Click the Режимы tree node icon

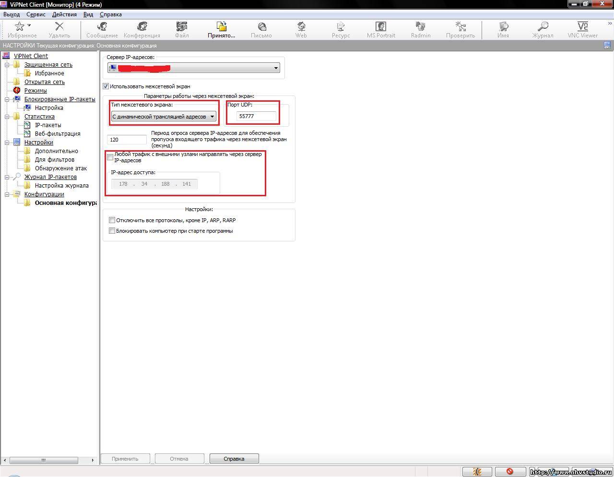point(17,90)
